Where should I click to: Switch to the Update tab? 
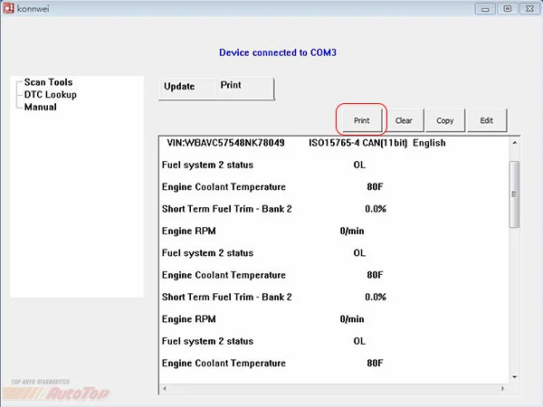pyautogui.click(x=179, y=87)
